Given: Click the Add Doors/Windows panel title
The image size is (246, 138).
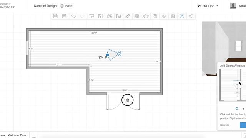Looking at the screenshot, I should [x=233, y=66].
